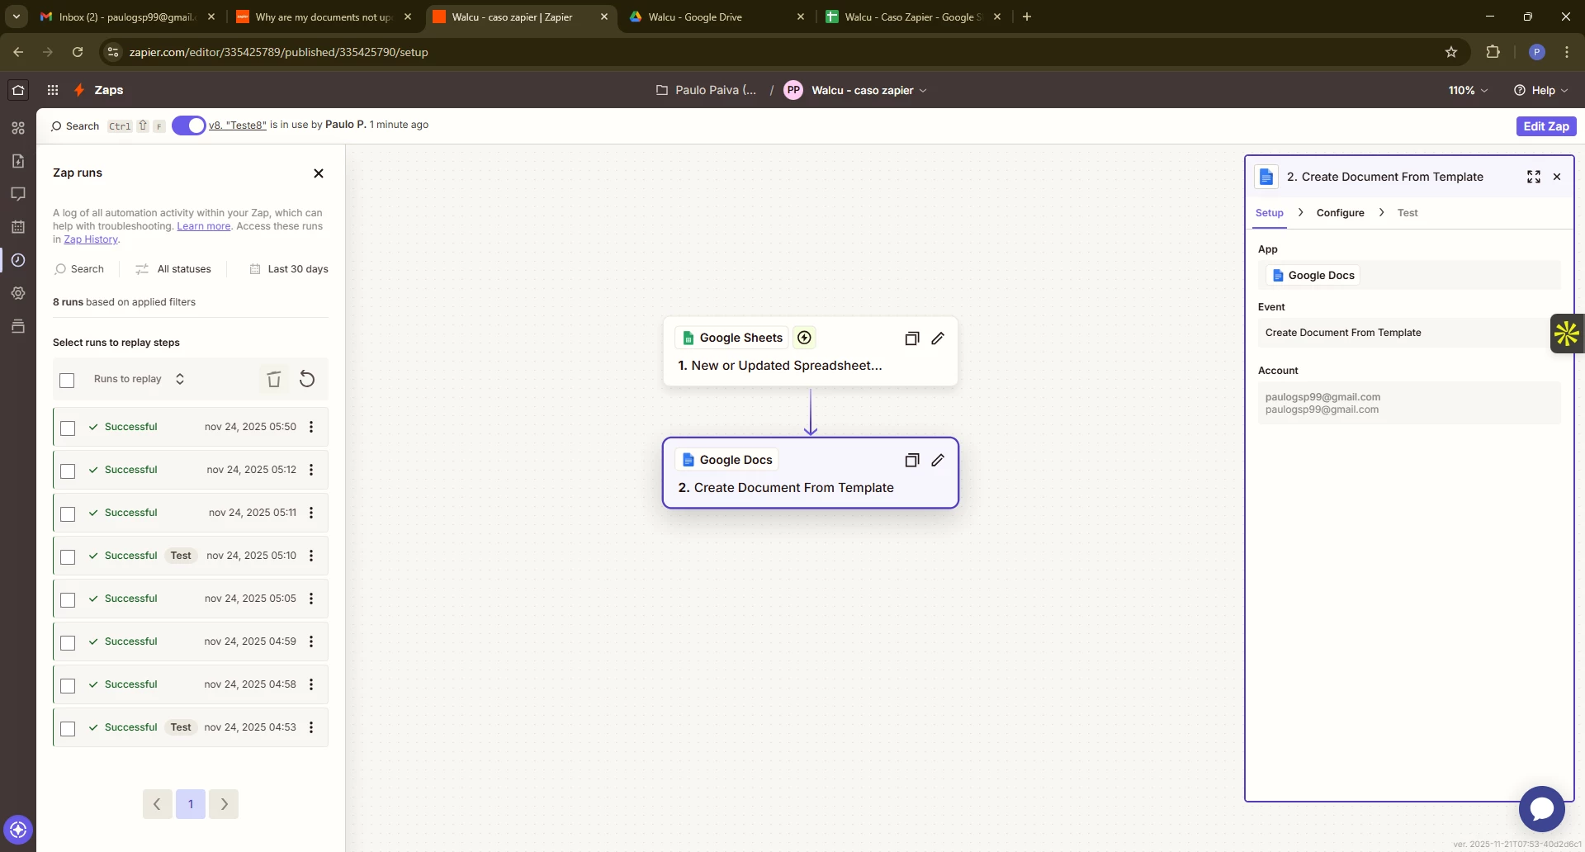Screen dimensions: 1585x852
Task: Click the Edit Zap button
Action: (1546, 126)
